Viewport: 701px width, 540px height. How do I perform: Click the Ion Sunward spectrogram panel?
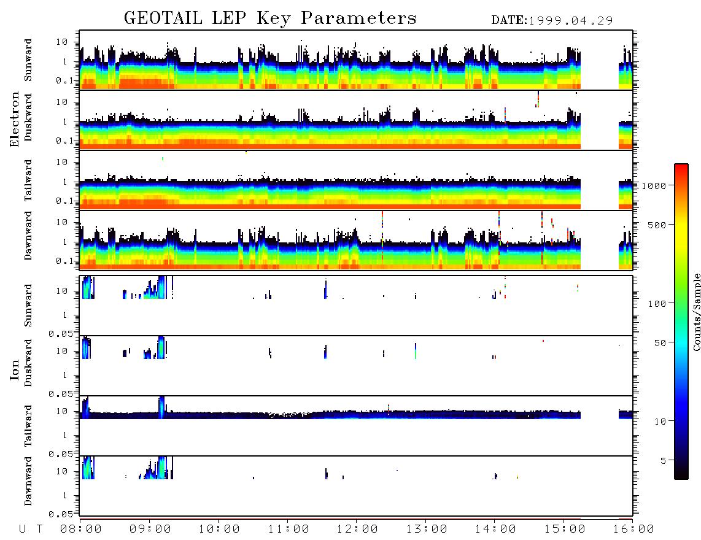coord(356,306)
